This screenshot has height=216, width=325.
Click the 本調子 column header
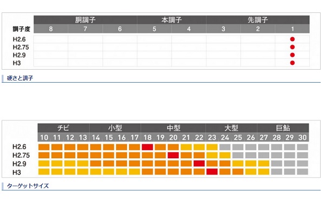tap(172, 20)
